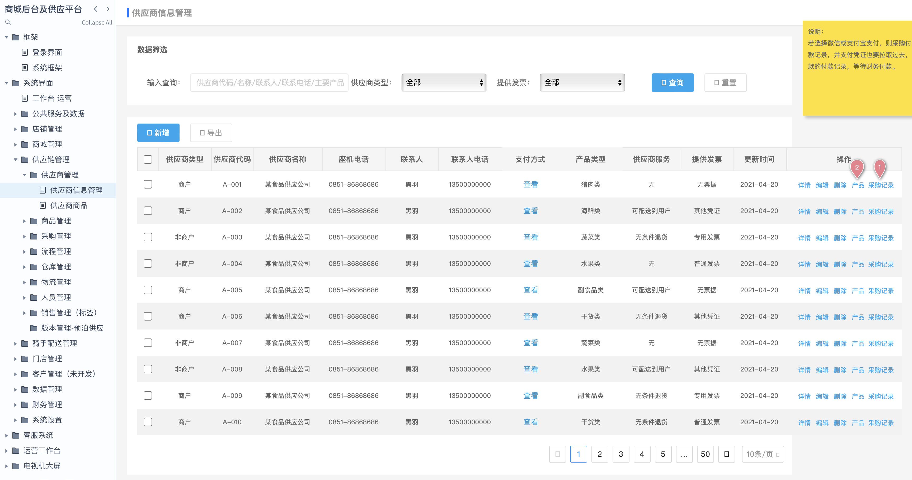Go to previous page arrow in sidebar header
This screenshot has height=480, width=912.
pyautogui.click(x=95, y=9)
